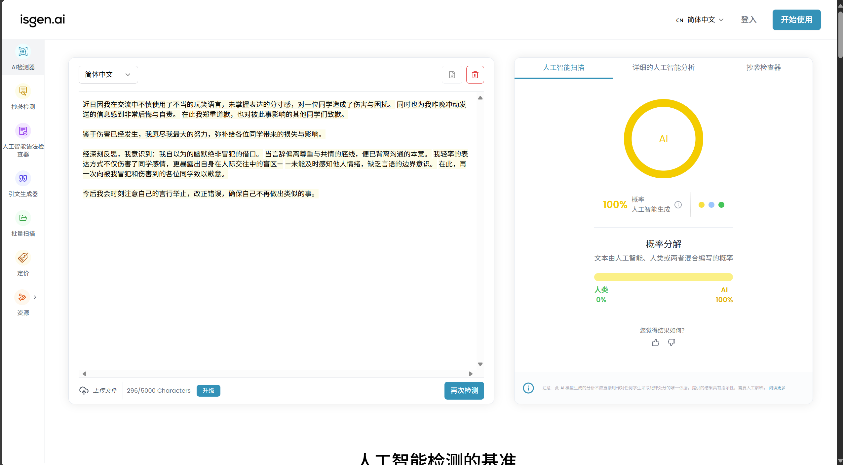Image resolution: width=843 pixels, height=465 pixels.
Task: Expand the 简体中文 text language dropdown
Action: pyautogui.click(x=108, y=75)
